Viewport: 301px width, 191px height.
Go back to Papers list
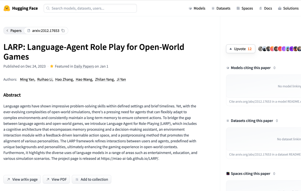coord(14,31)
